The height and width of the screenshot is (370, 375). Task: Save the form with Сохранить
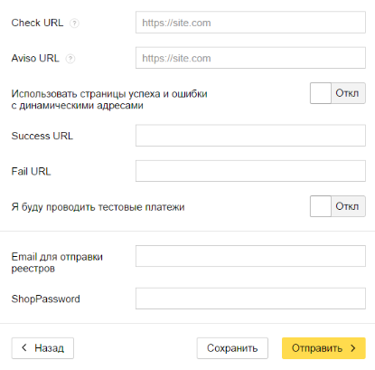coord(232,348)
